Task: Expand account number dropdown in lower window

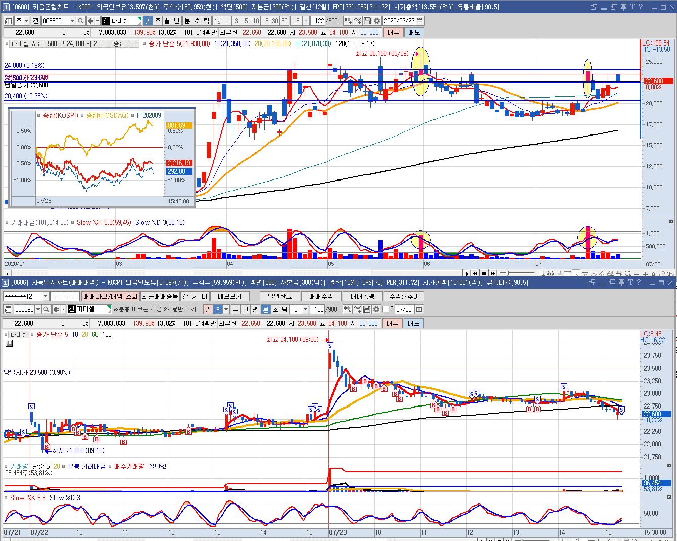Action: (45, 296)
